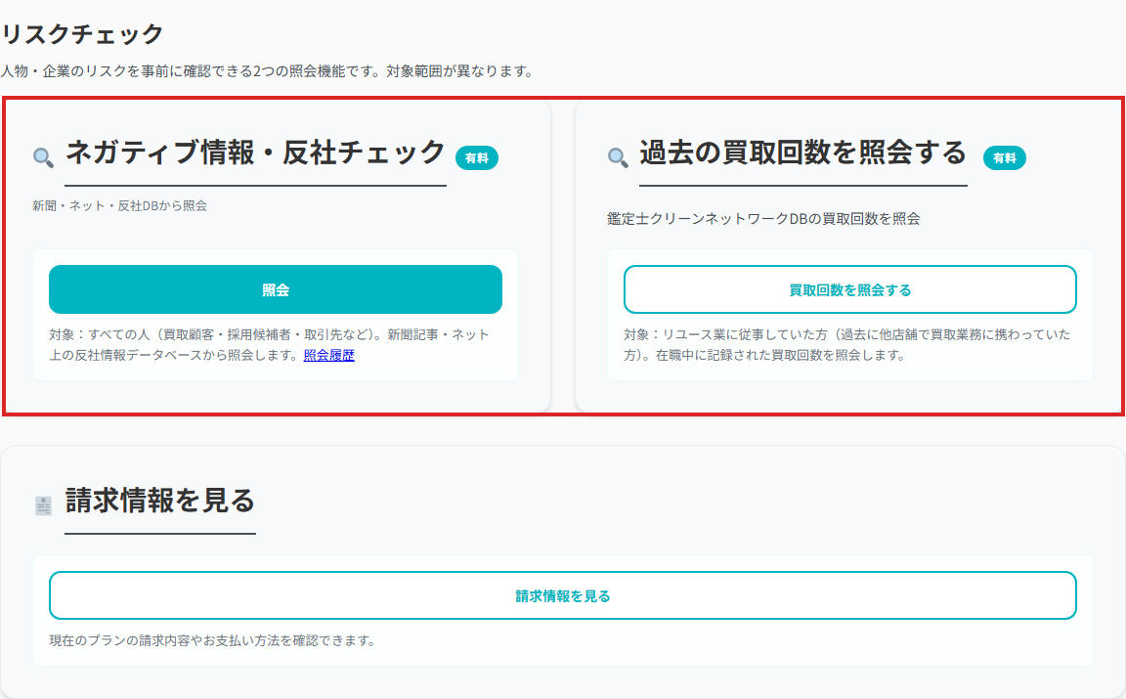
Task: Click the 過去の買取回数を照会する heading
Action: (802, 153)
